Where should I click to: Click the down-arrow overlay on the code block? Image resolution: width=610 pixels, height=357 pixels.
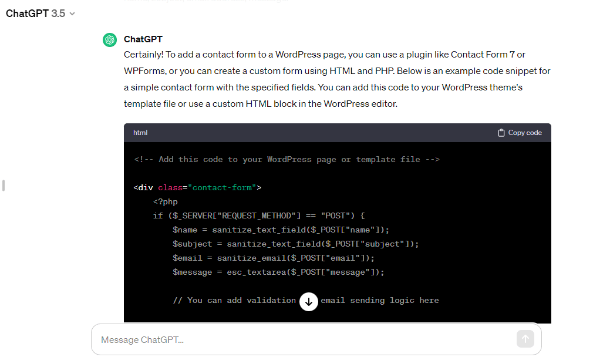click(308, 302)
